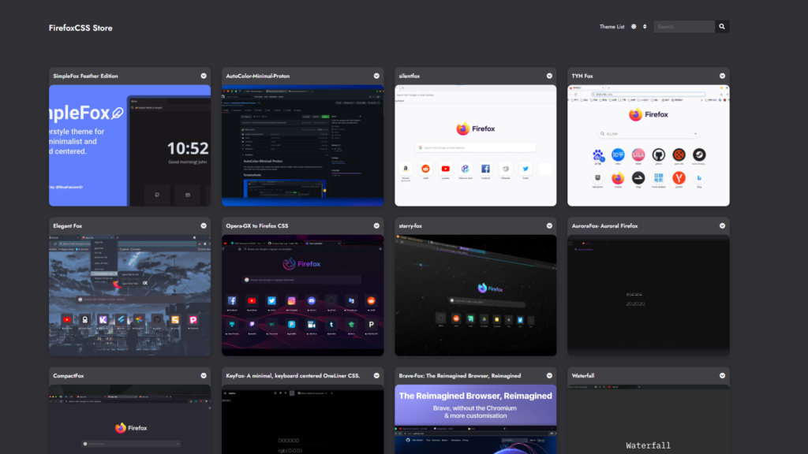This screenshot has height=454, width=808.
Task: Click the 'KeyFox- A minimal, keyboard centered' title
Action: (293, 376)
